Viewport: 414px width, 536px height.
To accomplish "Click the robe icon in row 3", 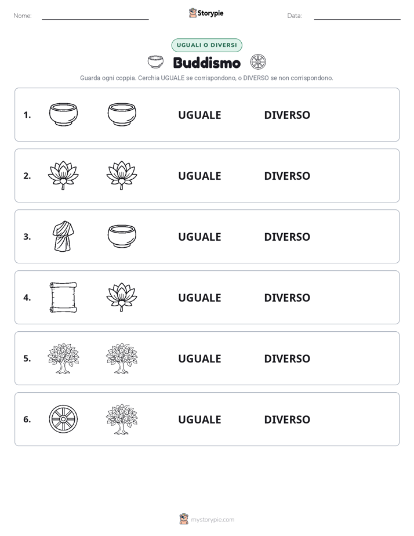I will pyautogui.click(x=63, y=236).
